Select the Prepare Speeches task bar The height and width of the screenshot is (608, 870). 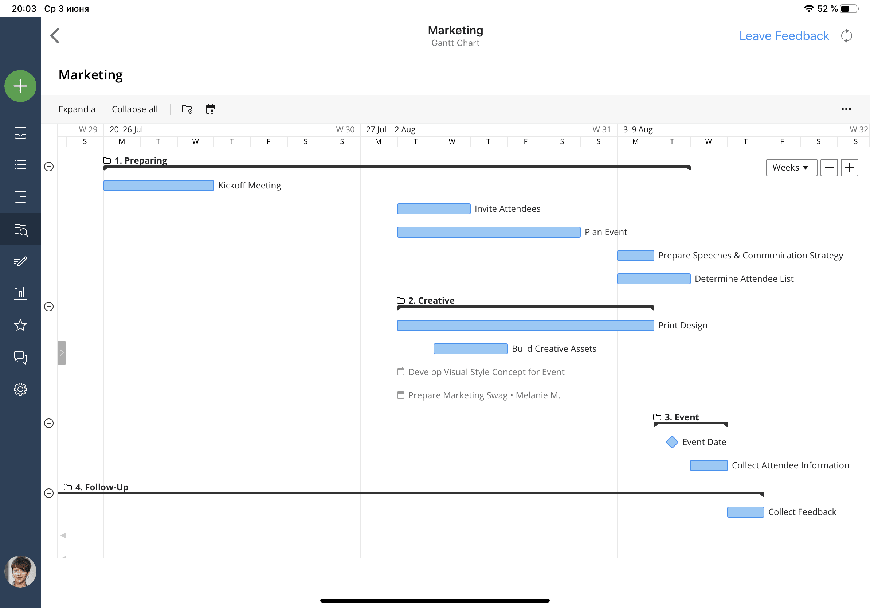(x=635, y=256)
